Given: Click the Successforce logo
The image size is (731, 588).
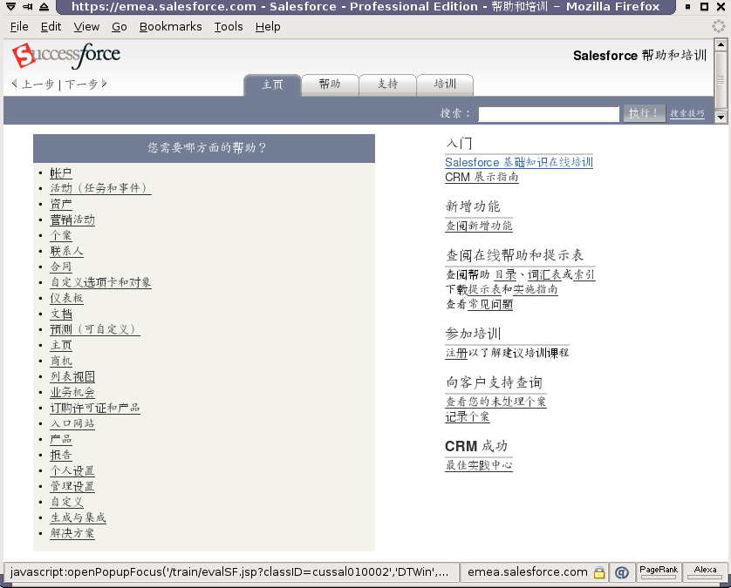Looking at the screenshot, I should click(x=65, y=56).
